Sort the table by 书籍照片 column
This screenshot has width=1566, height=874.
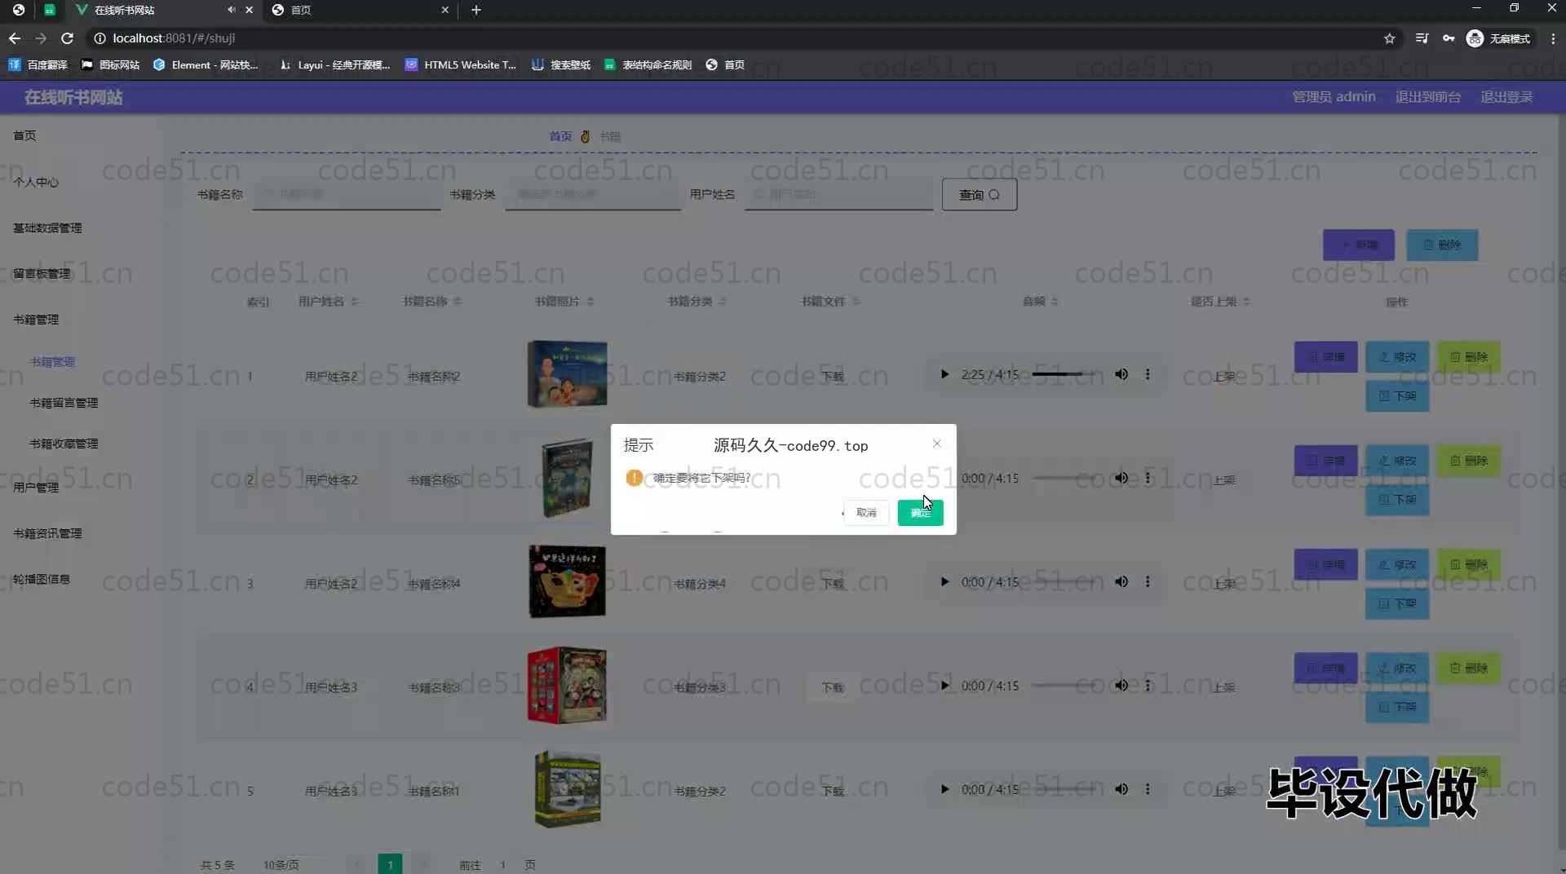(590, 302)
